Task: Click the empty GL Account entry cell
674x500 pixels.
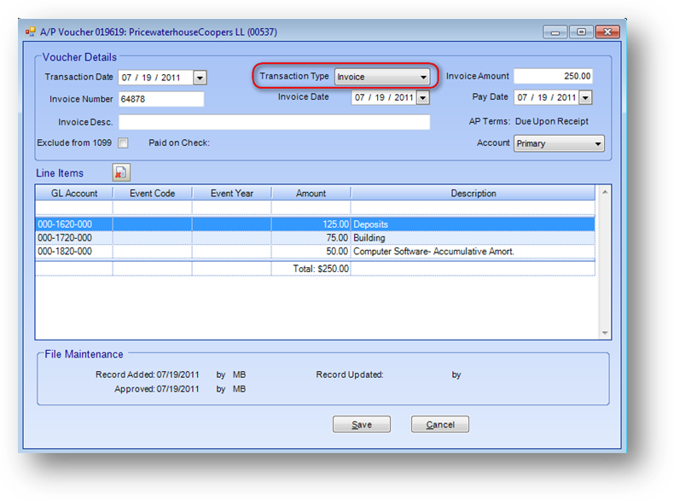Action: click(x=74, y=207)
